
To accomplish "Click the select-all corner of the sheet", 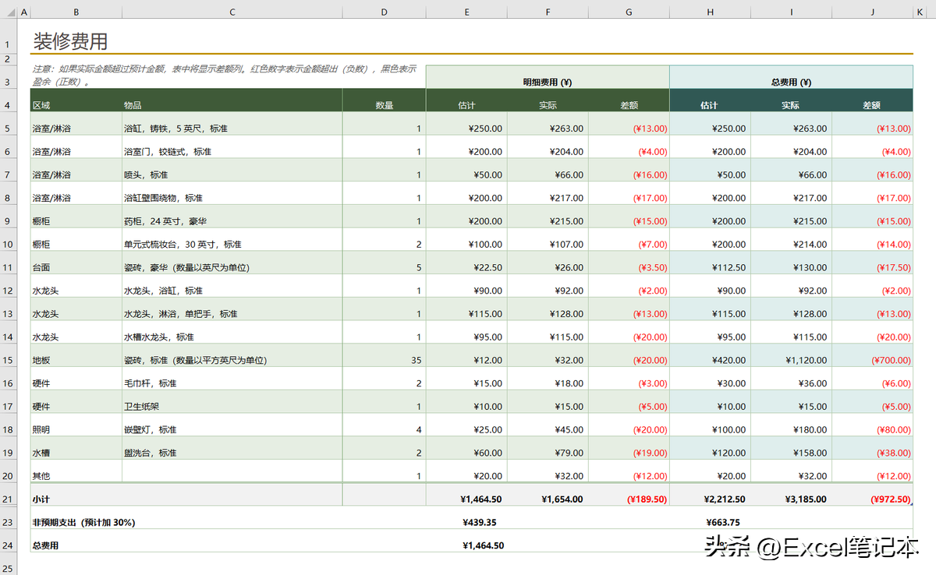I will point(9,12).
